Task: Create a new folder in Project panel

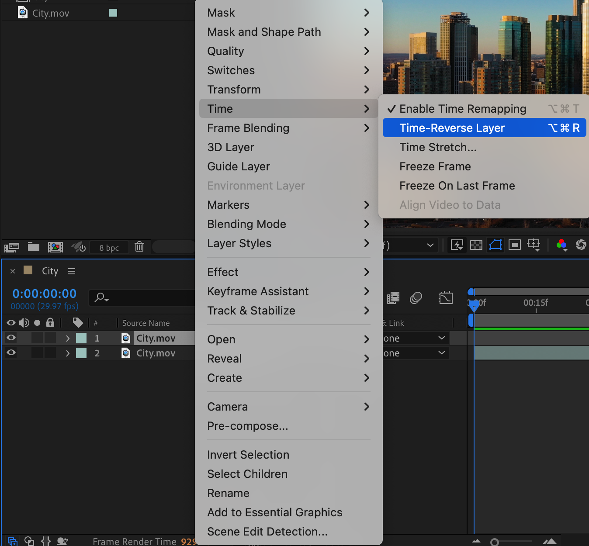Action: (x=34, y=247)
